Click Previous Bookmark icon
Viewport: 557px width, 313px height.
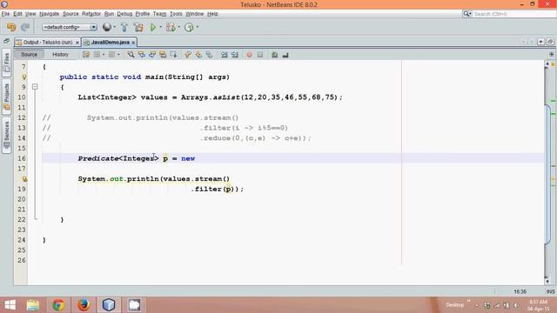(x=188, y=55)
